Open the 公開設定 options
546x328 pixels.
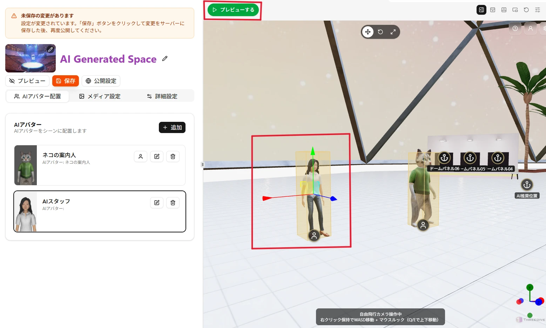(101, 81)
